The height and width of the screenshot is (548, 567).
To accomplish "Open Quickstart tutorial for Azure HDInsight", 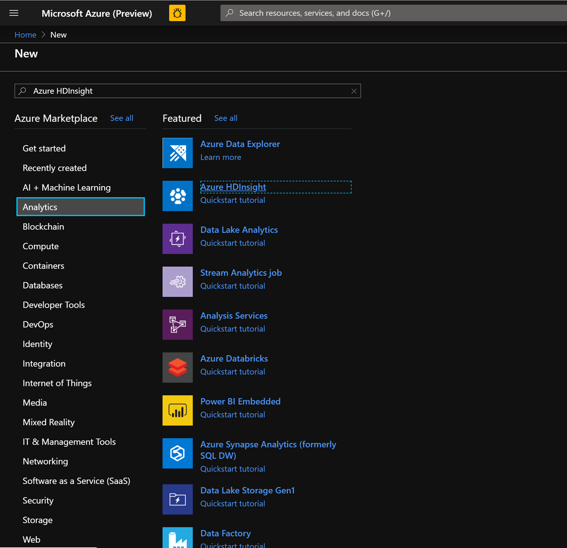I will [233, 200].
